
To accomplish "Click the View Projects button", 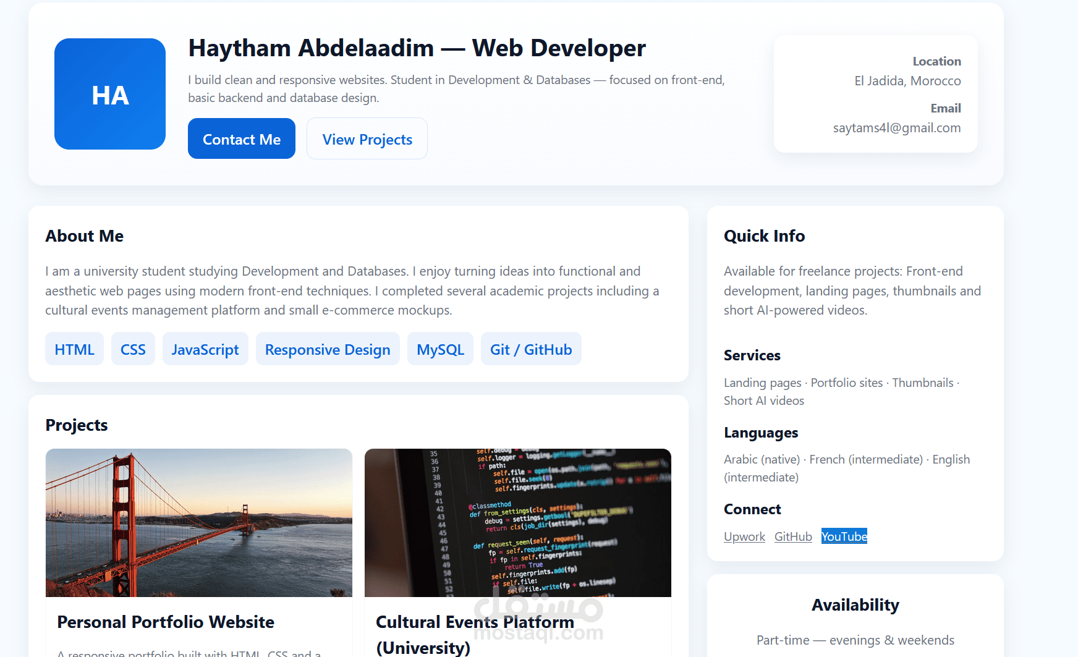I will [x=367, y=139].
